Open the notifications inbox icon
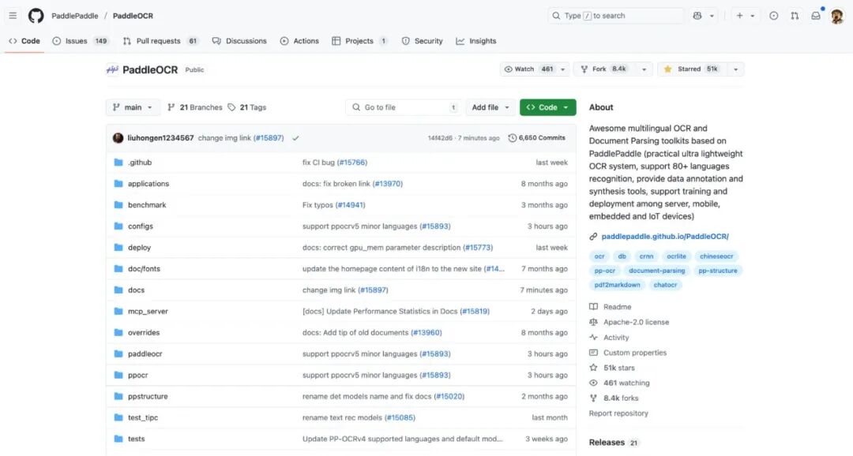 point(815,16)
